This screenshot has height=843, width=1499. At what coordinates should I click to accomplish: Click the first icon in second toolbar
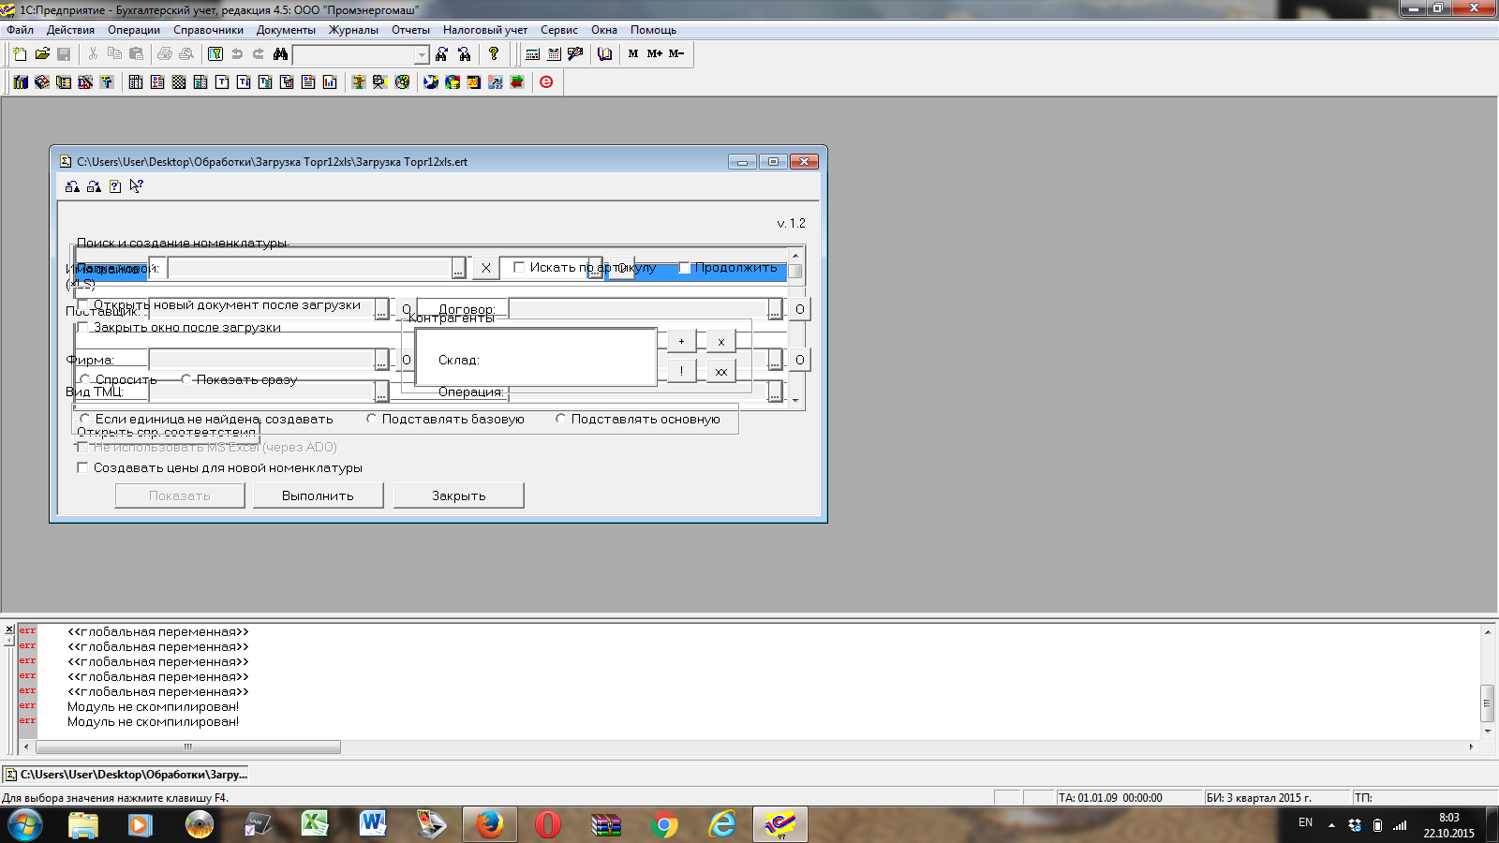coord(21,82)
